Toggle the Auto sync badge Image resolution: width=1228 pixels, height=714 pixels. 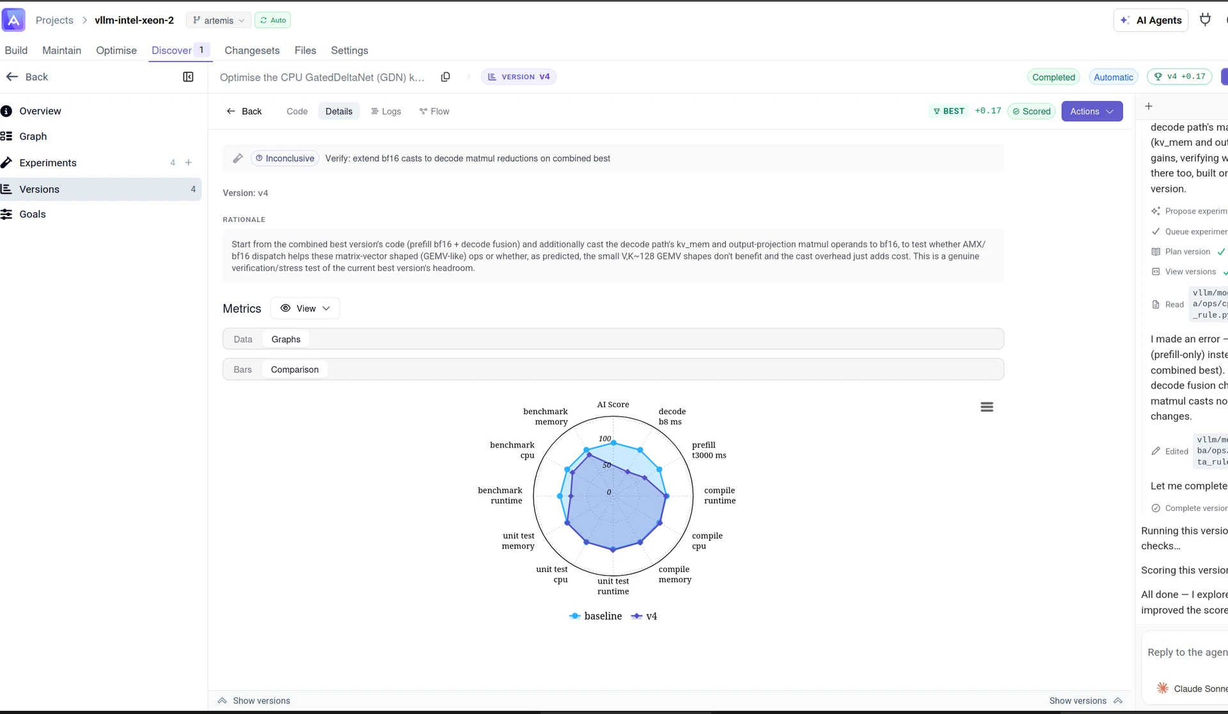coord(272,20)
